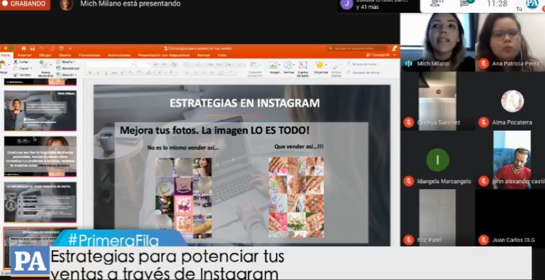Click the Imagen insert icon
Image resolution: width=545 pixels, height=280 pixels.
click(273, 65)
